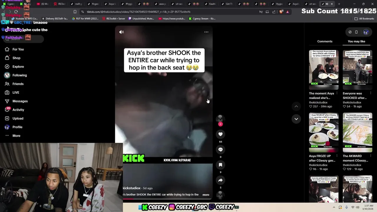Screen dimensions: 377x212
Task: Open the 'RUT for MWII' bookmark
Action: (x=85, y=19)
